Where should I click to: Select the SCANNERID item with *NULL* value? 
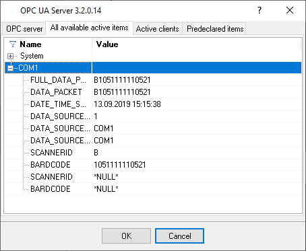pos(51,177)
